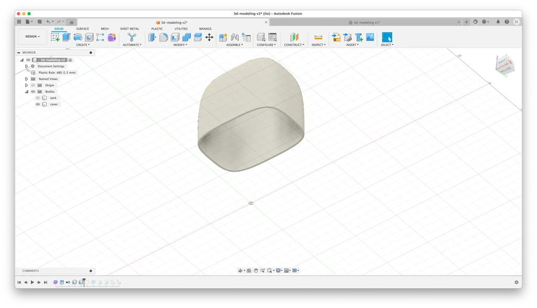Open the data panel grid icon
The height and width of the screenshot is (308, 537).
point(19,22)
